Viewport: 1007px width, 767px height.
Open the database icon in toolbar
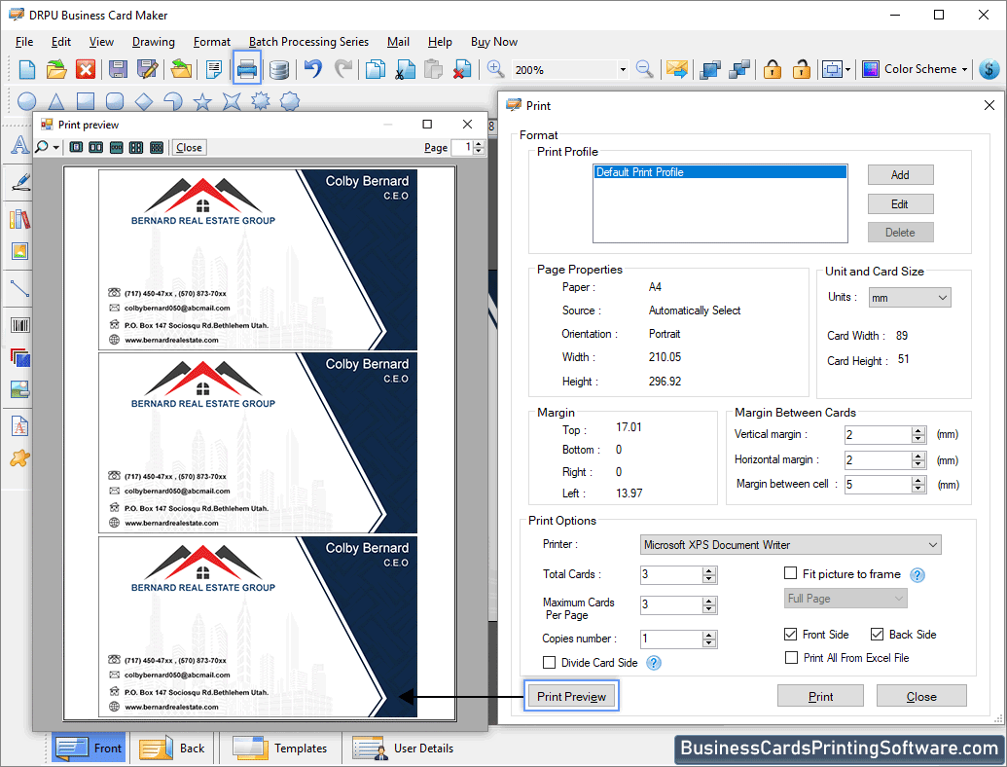278,69
